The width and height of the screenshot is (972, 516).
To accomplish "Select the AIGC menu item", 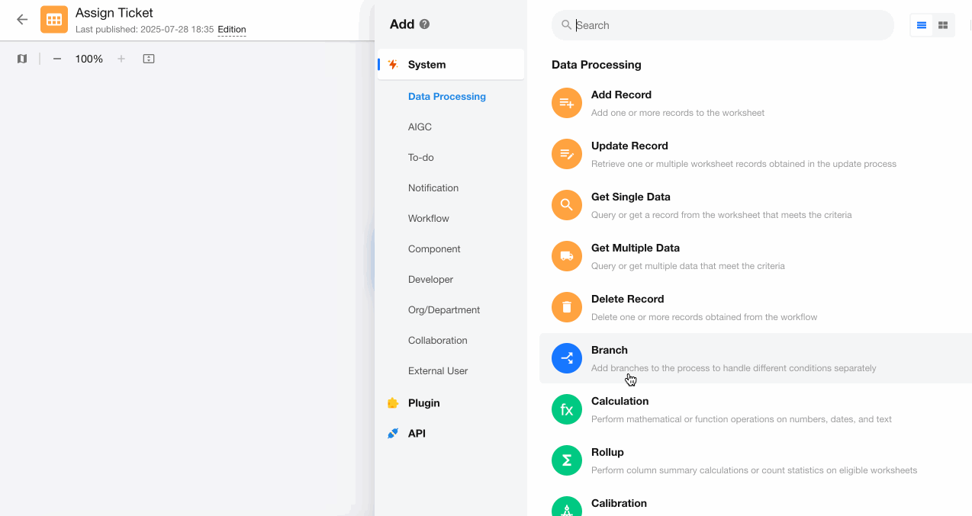I will click(420, 127).
